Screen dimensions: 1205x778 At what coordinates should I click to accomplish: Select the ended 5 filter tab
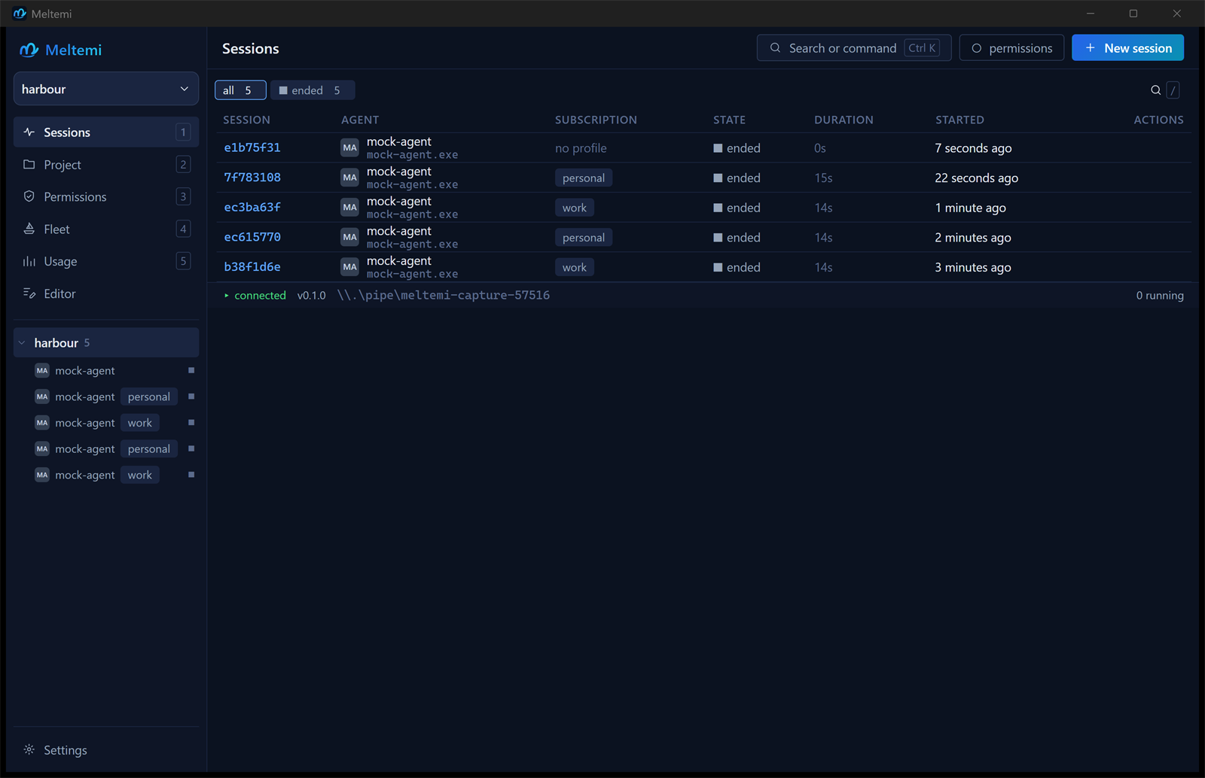[x=312, y=90]
